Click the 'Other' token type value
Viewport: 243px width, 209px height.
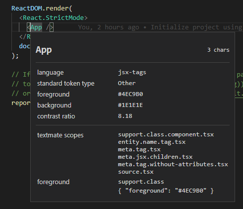click(x=126, y=83)
